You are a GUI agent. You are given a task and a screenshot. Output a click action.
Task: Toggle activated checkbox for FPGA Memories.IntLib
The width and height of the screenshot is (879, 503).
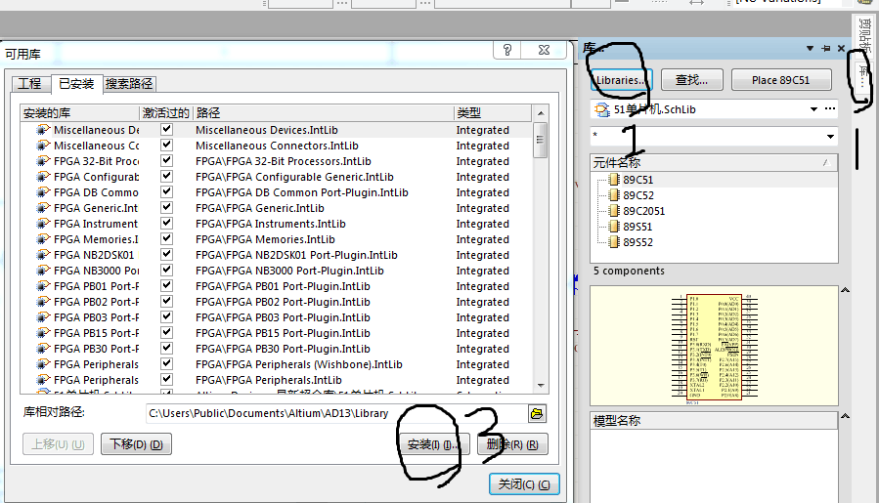(166, 239)
